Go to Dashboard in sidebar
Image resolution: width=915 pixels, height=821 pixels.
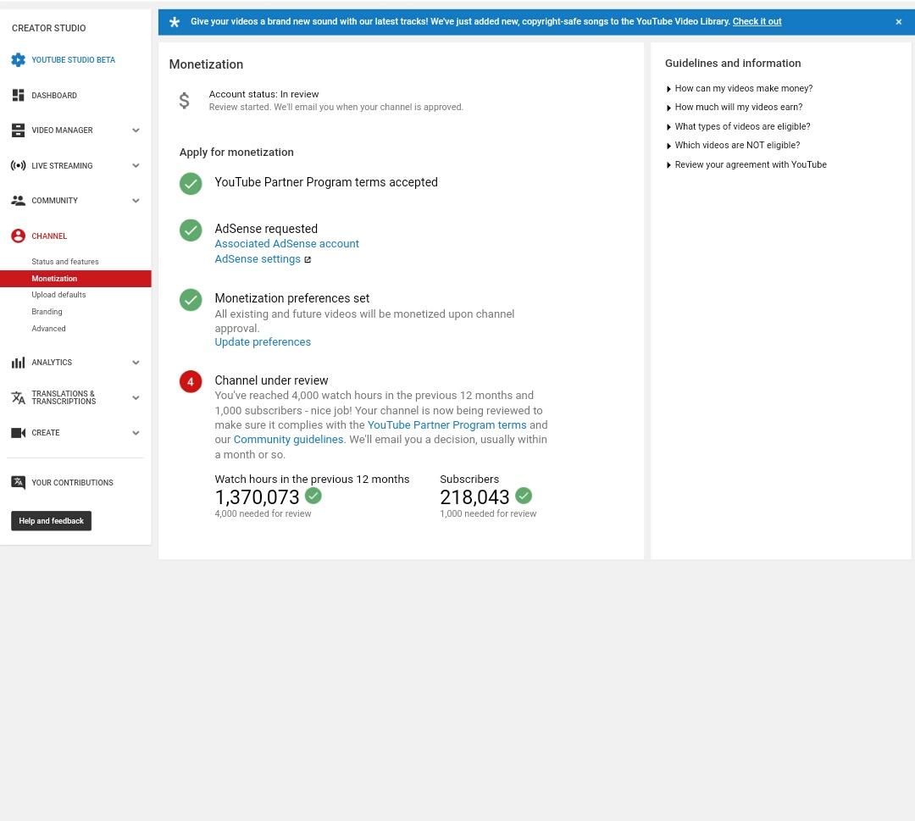pos(53,95)
